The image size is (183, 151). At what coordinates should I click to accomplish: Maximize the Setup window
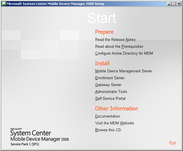click(x=174, y=4)
